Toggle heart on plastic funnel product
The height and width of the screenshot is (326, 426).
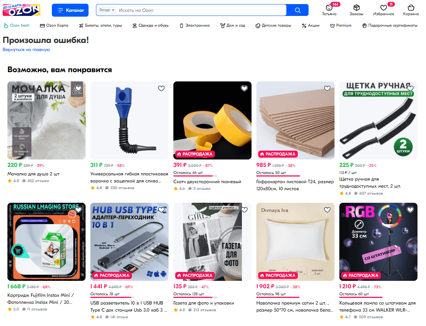click(162, 88)
